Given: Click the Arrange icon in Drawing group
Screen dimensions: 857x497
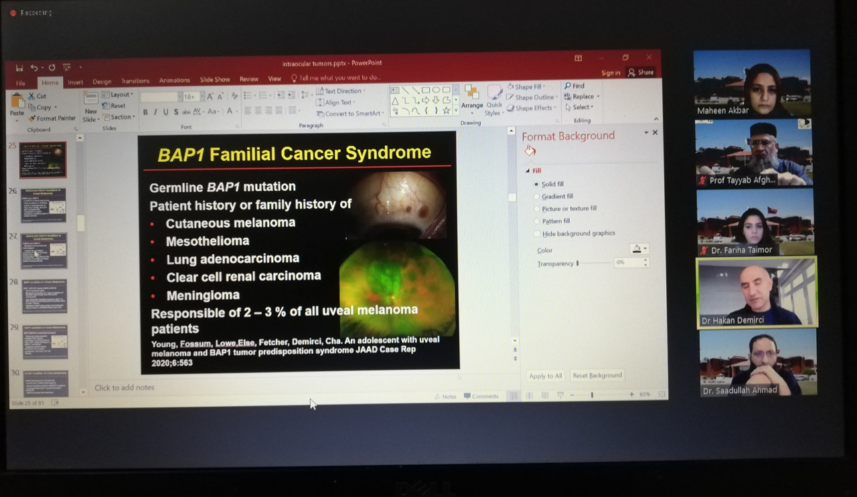Looking at the screenshot, I should click(x=471, y=95).
